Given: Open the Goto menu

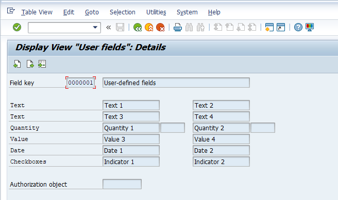Looking at the screenshot, I should [x=92, y=12].
